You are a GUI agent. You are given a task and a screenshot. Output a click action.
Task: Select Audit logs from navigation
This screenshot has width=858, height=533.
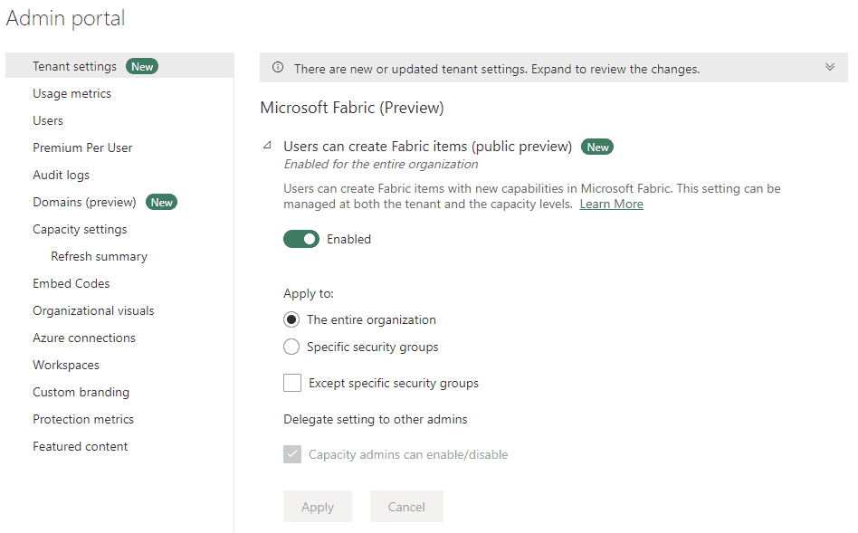tap(61, 176)
